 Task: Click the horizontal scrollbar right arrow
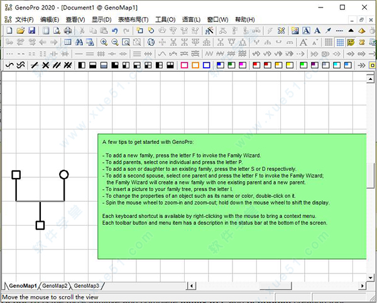[x=363, y=286]
